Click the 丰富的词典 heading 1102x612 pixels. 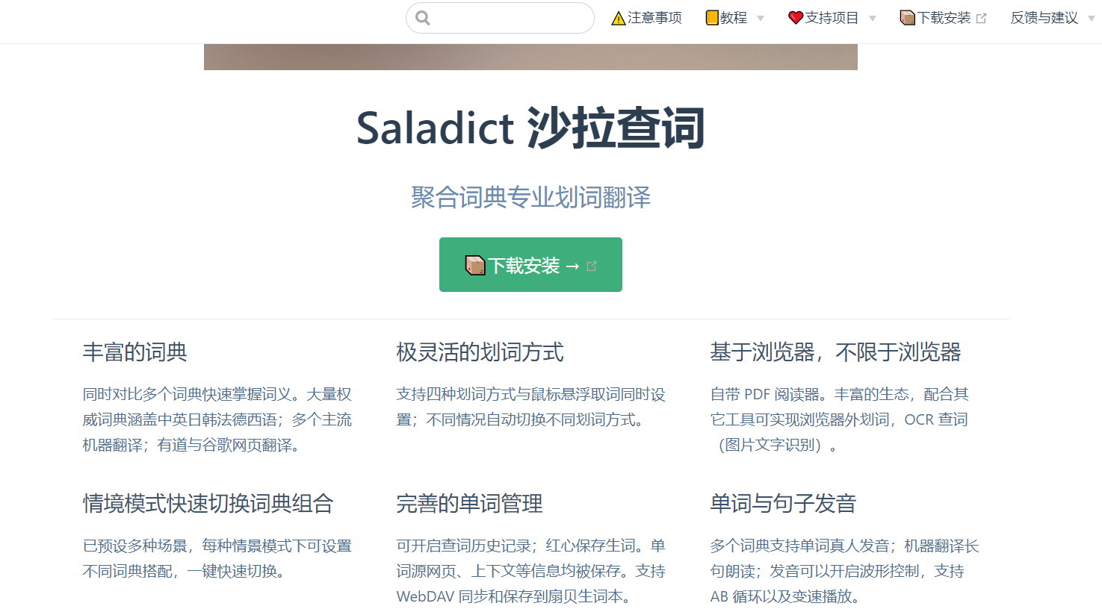135,352
